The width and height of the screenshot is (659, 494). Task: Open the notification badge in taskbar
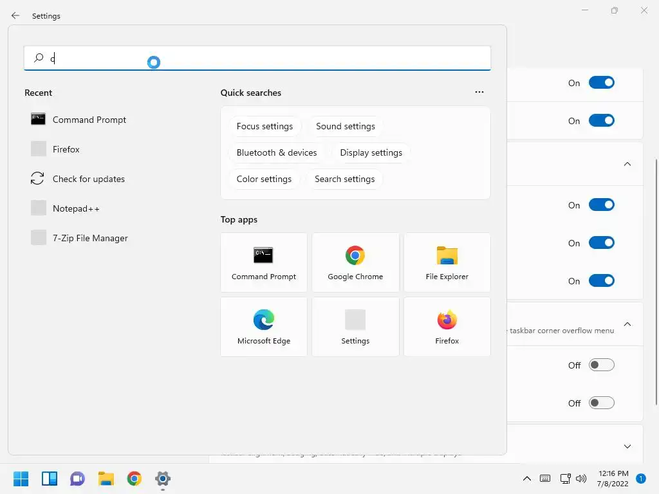click(641, 479)
